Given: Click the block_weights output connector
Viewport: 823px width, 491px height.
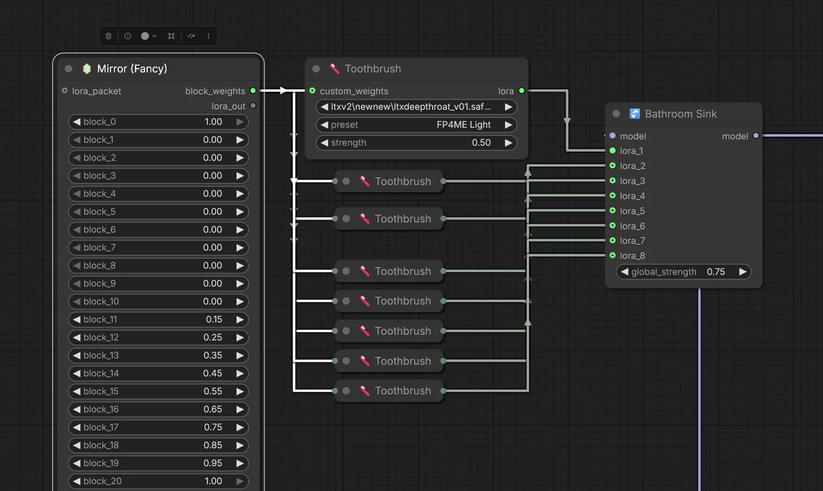Looking at the screenshot, I should click(253, 91).
